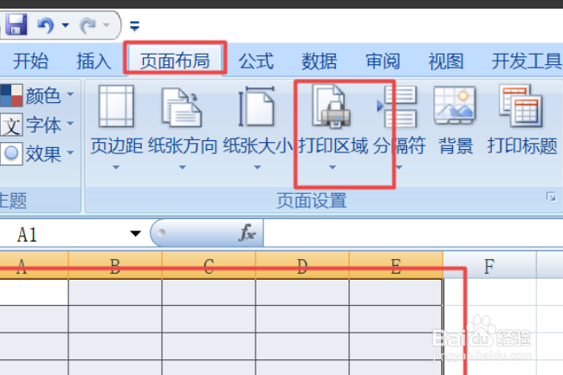Select column D header
This screenshot has height=375, width=563.
(x=302, y=266)
